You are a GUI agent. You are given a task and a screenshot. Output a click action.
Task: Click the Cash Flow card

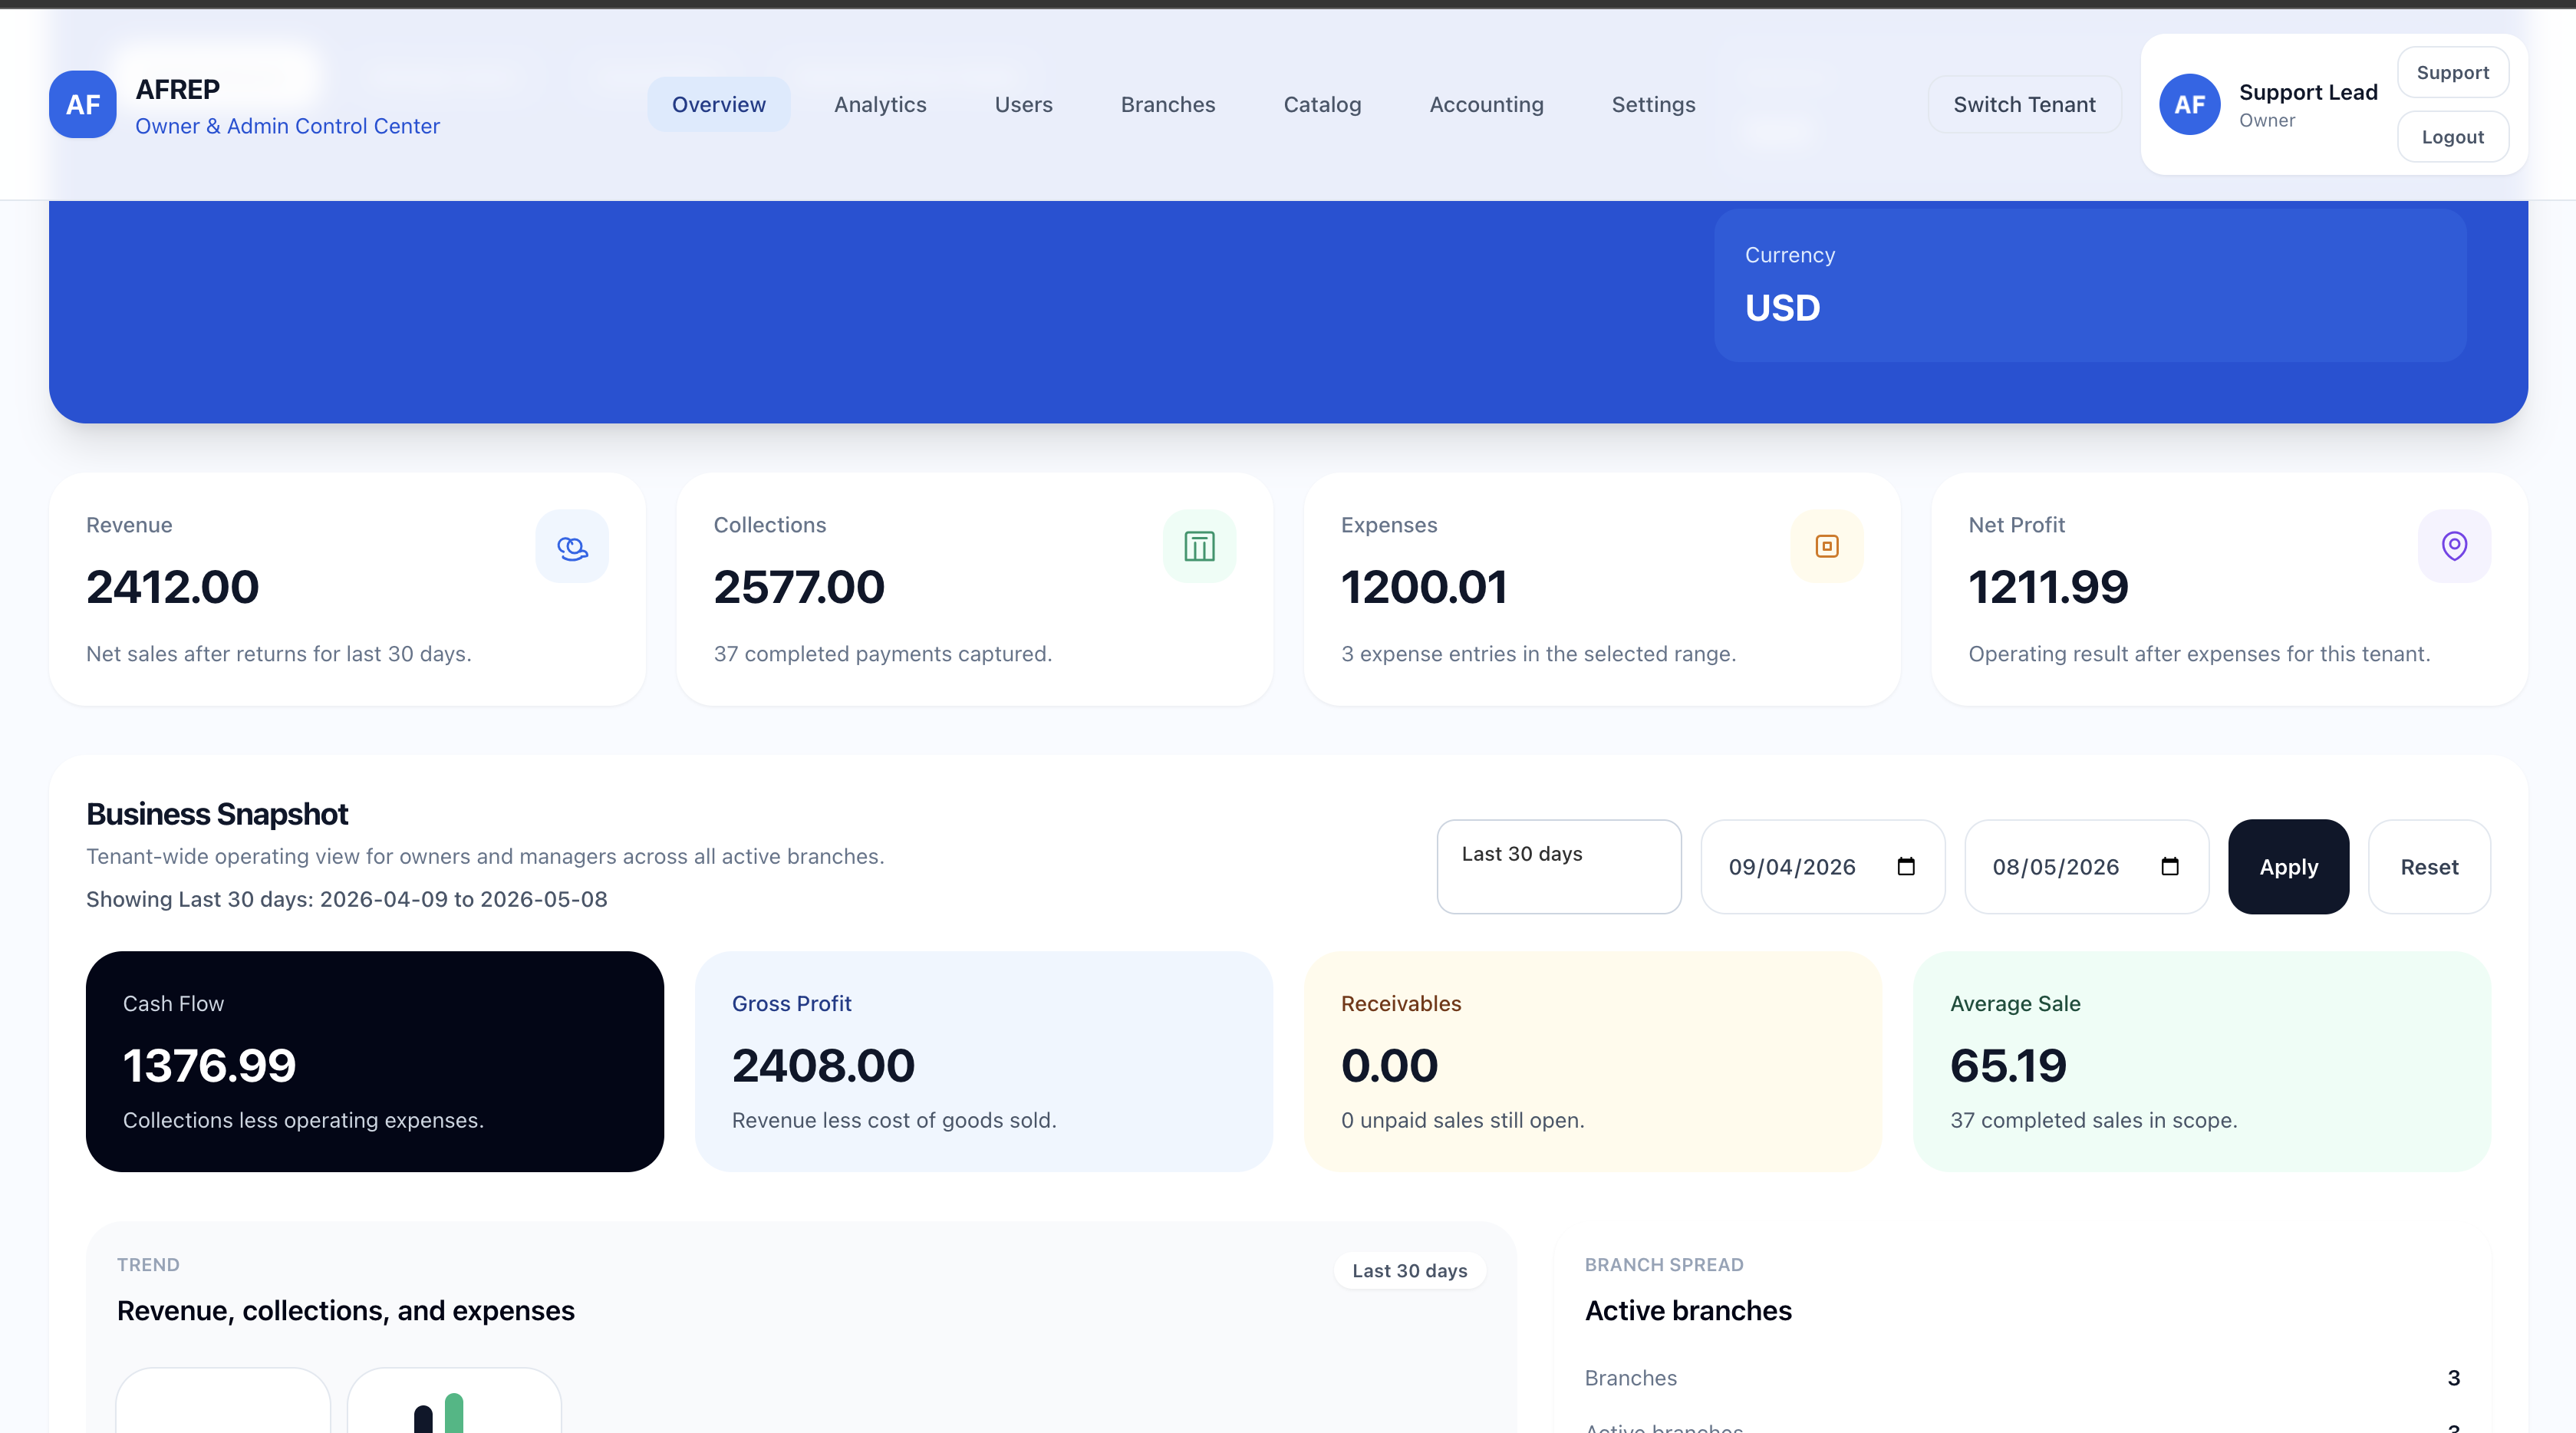coord(375,1061)
